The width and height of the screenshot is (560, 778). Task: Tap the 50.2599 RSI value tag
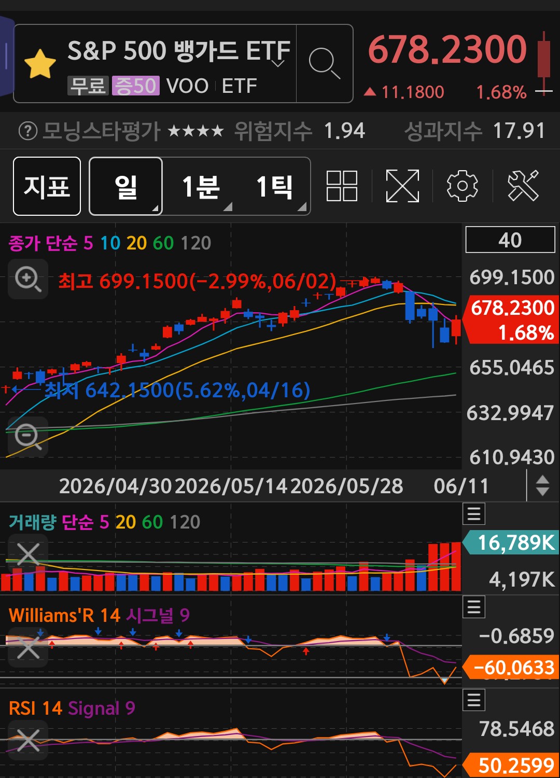(x=511, y=766)
